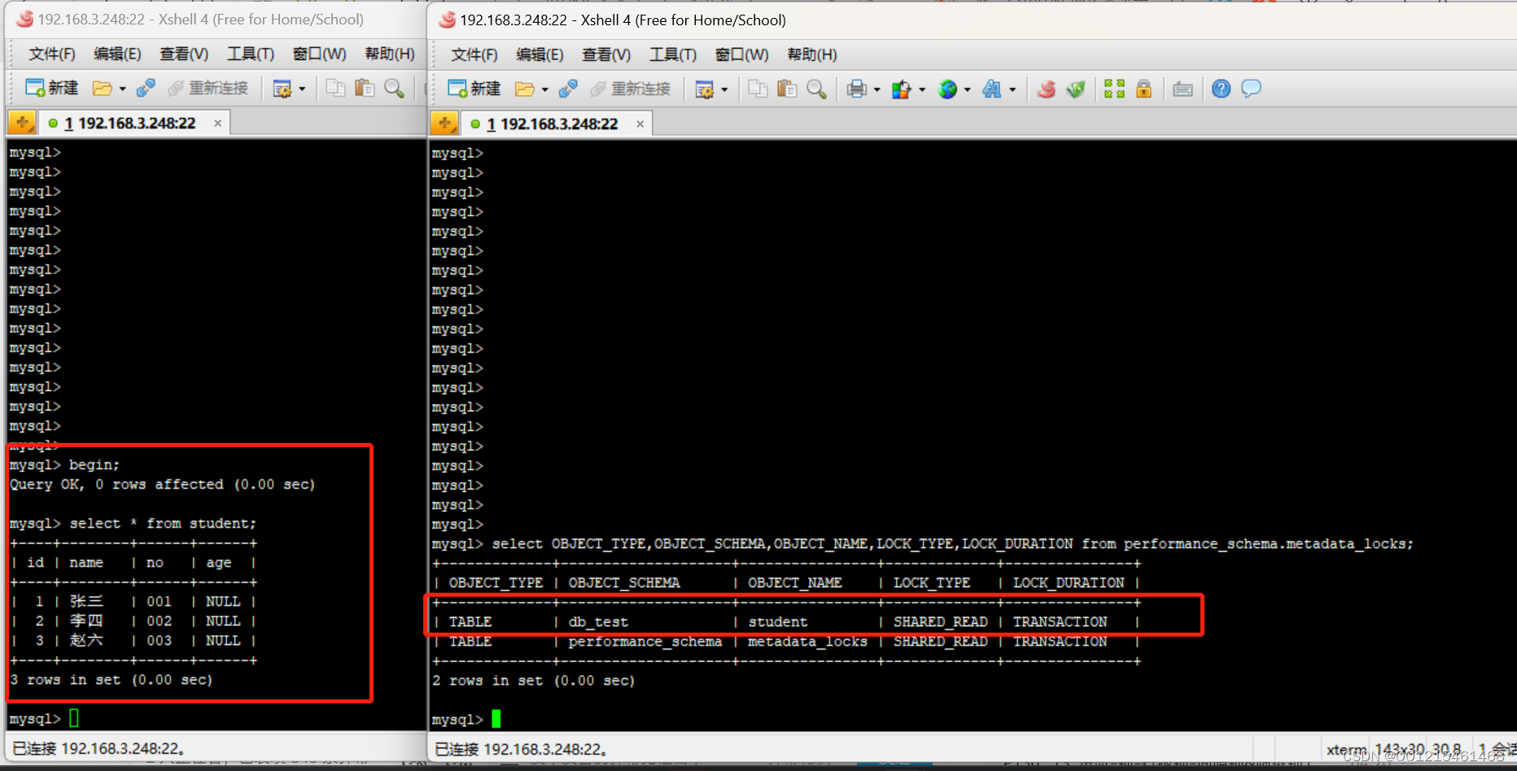Open 查看(V) menu in left window
The height and width of the screenshot is (771, 1517).
184,54
